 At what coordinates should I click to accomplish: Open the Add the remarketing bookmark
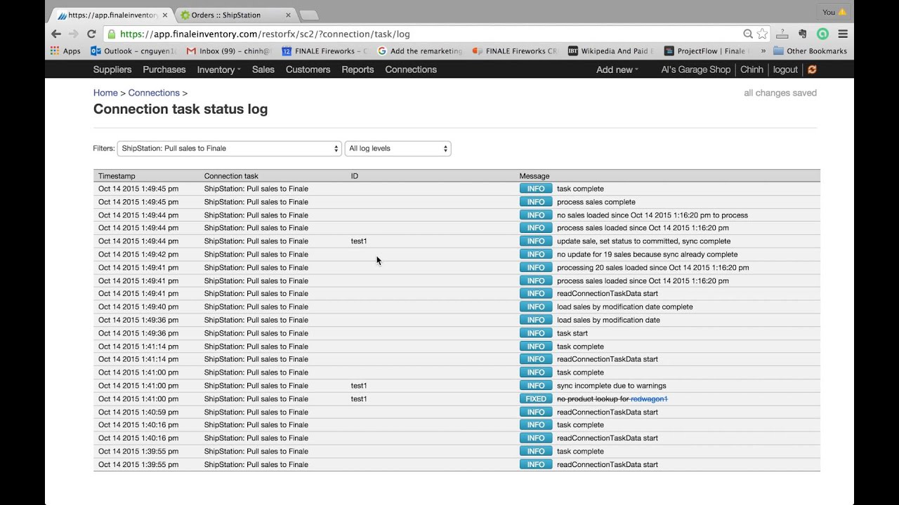coord(420,51)
